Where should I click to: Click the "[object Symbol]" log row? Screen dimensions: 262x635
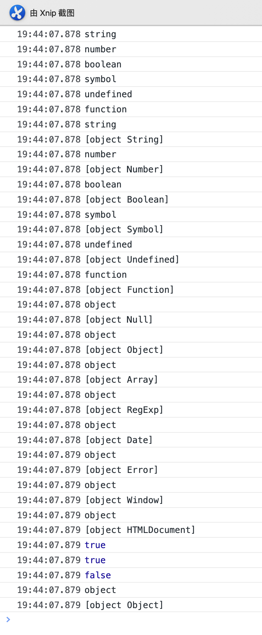coord(124,229)
